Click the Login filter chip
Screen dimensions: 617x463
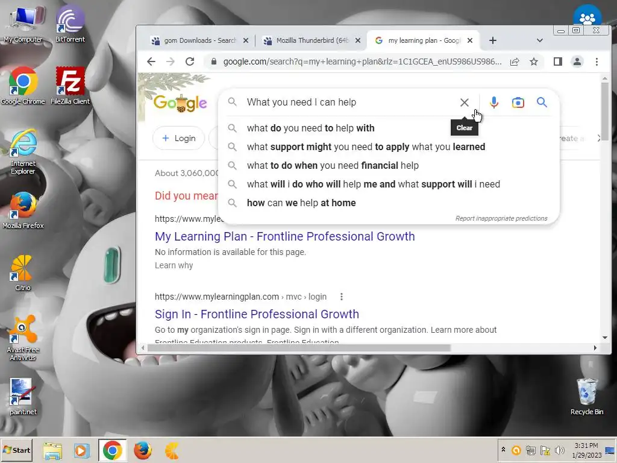click(178, 138)
